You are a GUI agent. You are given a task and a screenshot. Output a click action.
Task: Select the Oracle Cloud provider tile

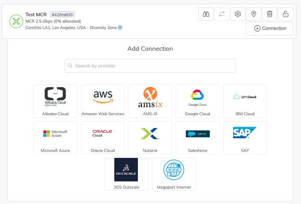[103, 137]
